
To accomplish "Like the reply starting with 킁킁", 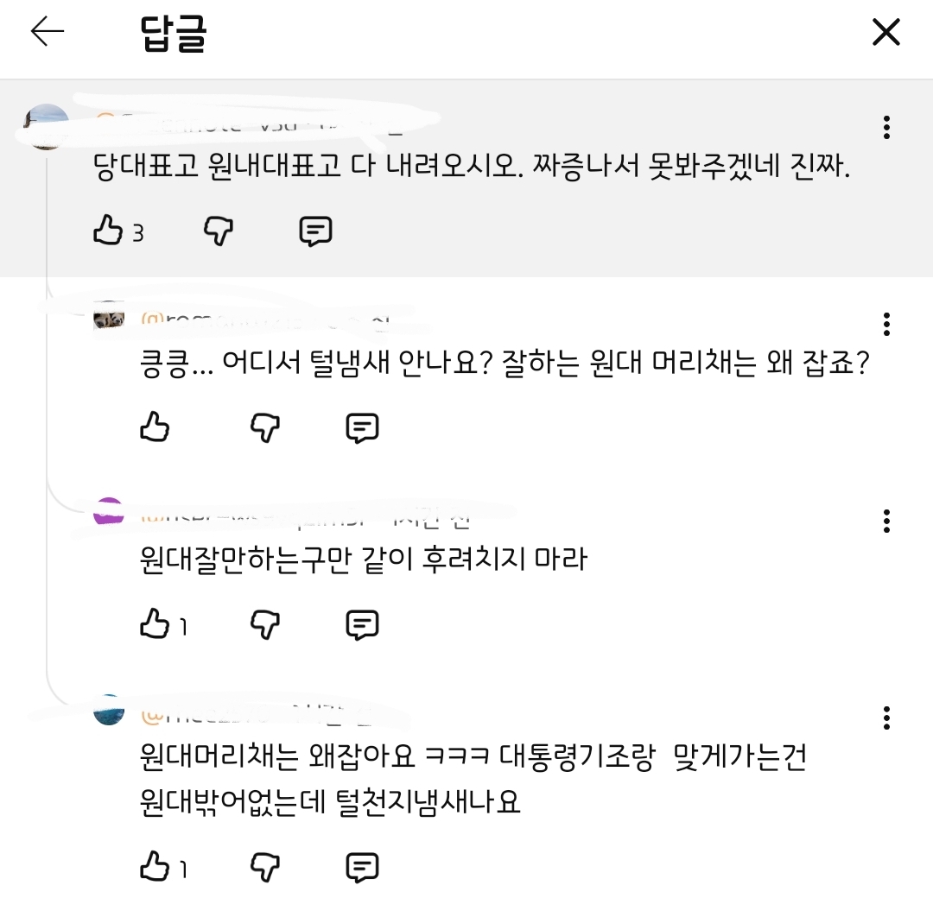I will 155,427.
